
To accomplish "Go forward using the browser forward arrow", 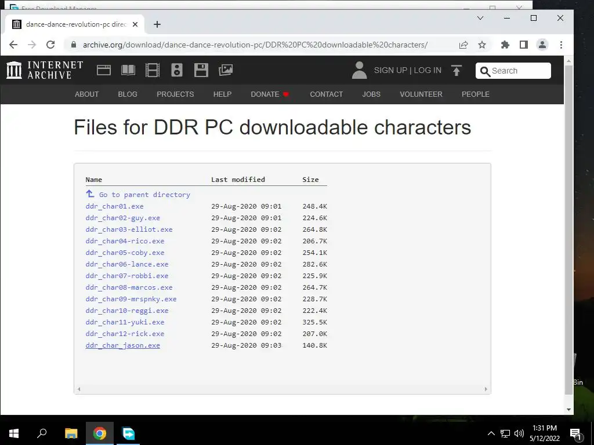I will click(32, 45).
